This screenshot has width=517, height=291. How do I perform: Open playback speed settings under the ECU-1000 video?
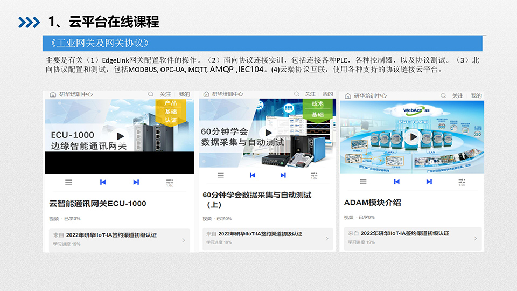tap(170, 183)
